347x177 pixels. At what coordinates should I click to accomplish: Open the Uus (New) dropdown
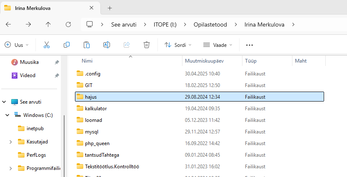click(x=17, y=45)
